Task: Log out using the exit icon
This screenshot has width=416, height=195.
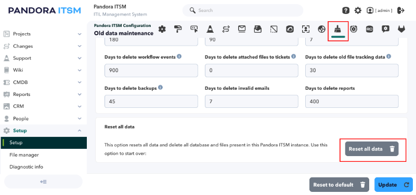Action: (401, 10)
